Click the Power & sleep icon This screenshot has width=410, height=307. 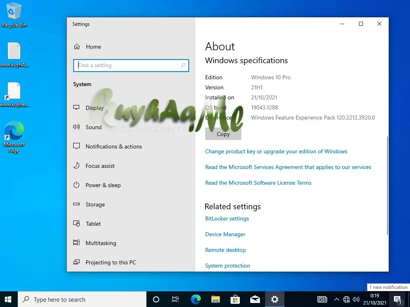point(76,185)
